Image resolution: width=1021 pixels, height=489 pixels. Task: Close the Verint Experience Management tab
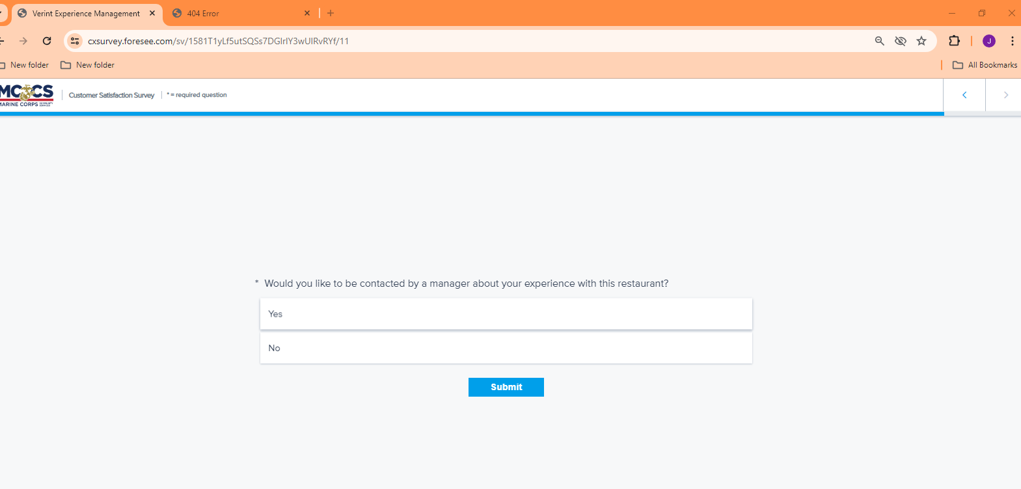click(152, 13)
